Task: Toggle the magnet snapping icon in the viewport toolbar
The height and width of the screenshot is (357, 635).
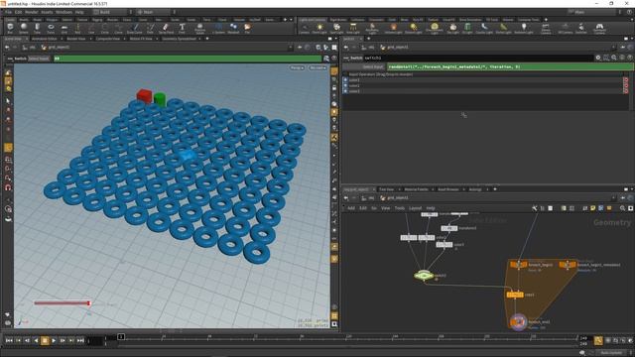Action: [x=8, y=187]
